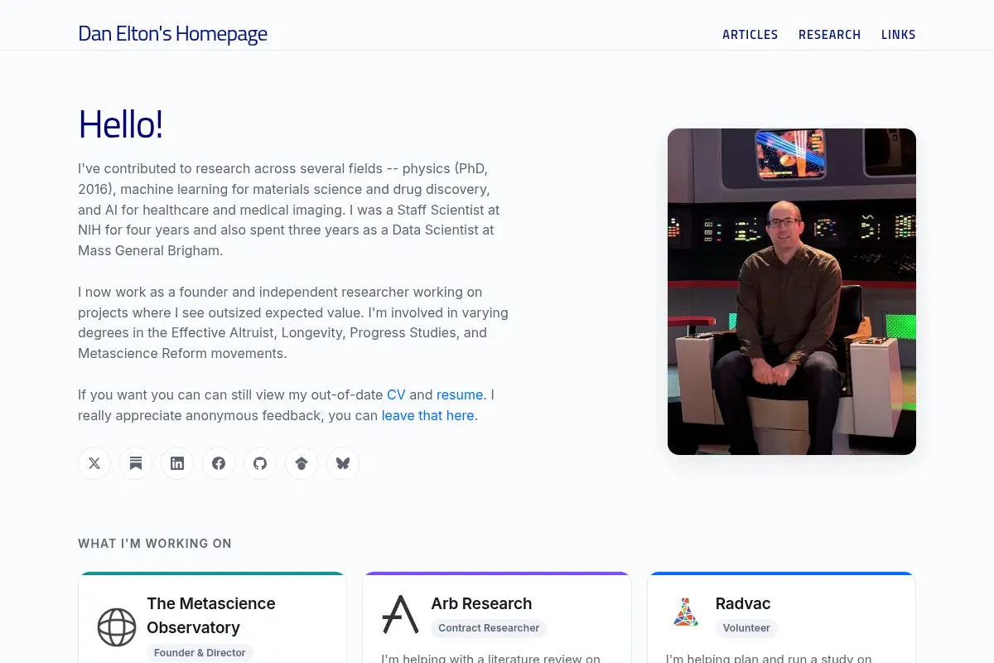Open the Google Scholar icon

point(302,463)
